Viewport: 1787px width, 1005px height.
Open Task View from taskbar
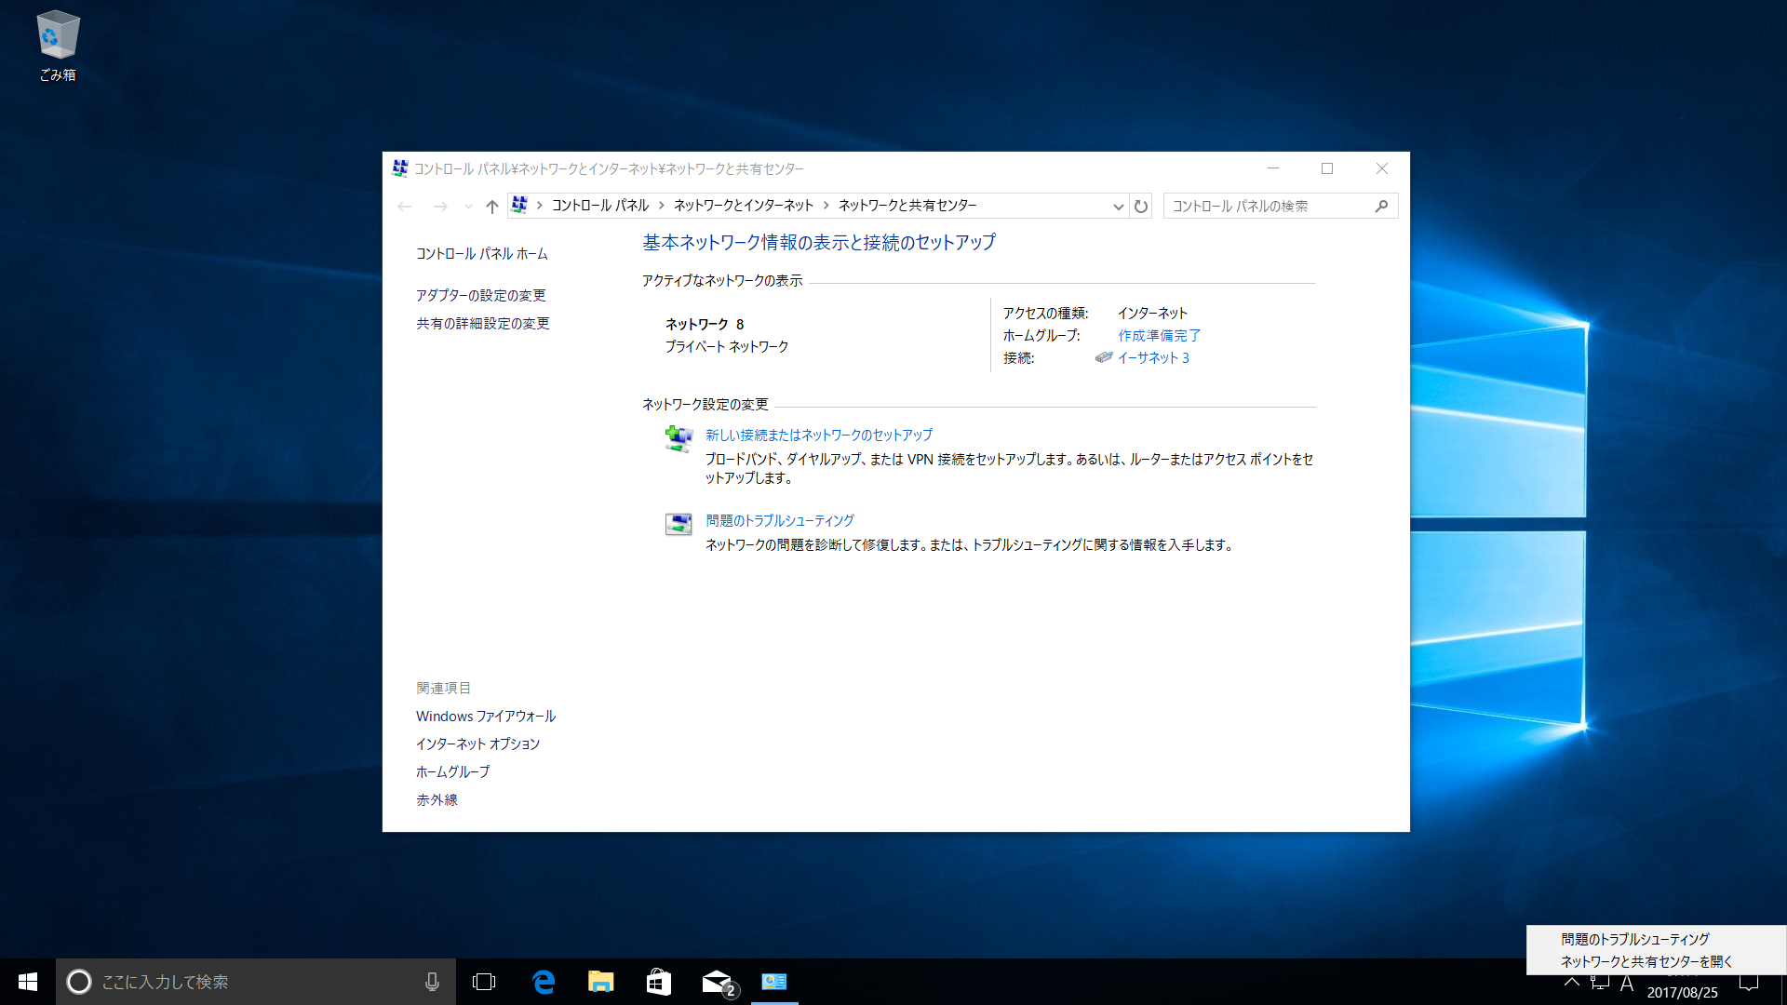tap(484, 982)
